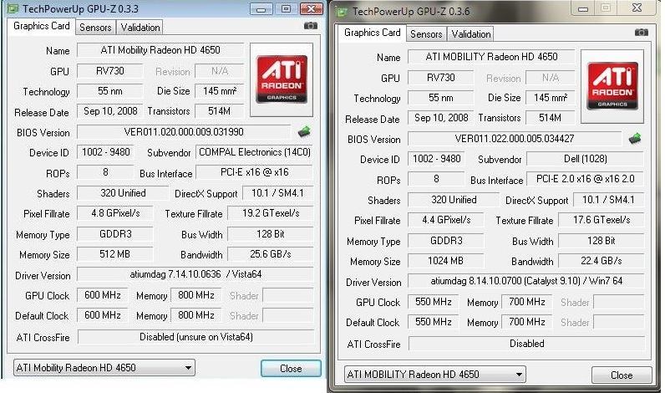Click the 19.2 GTexel/s texture fillrate value
The image size is (665, 393).
(x=271, y=213)
